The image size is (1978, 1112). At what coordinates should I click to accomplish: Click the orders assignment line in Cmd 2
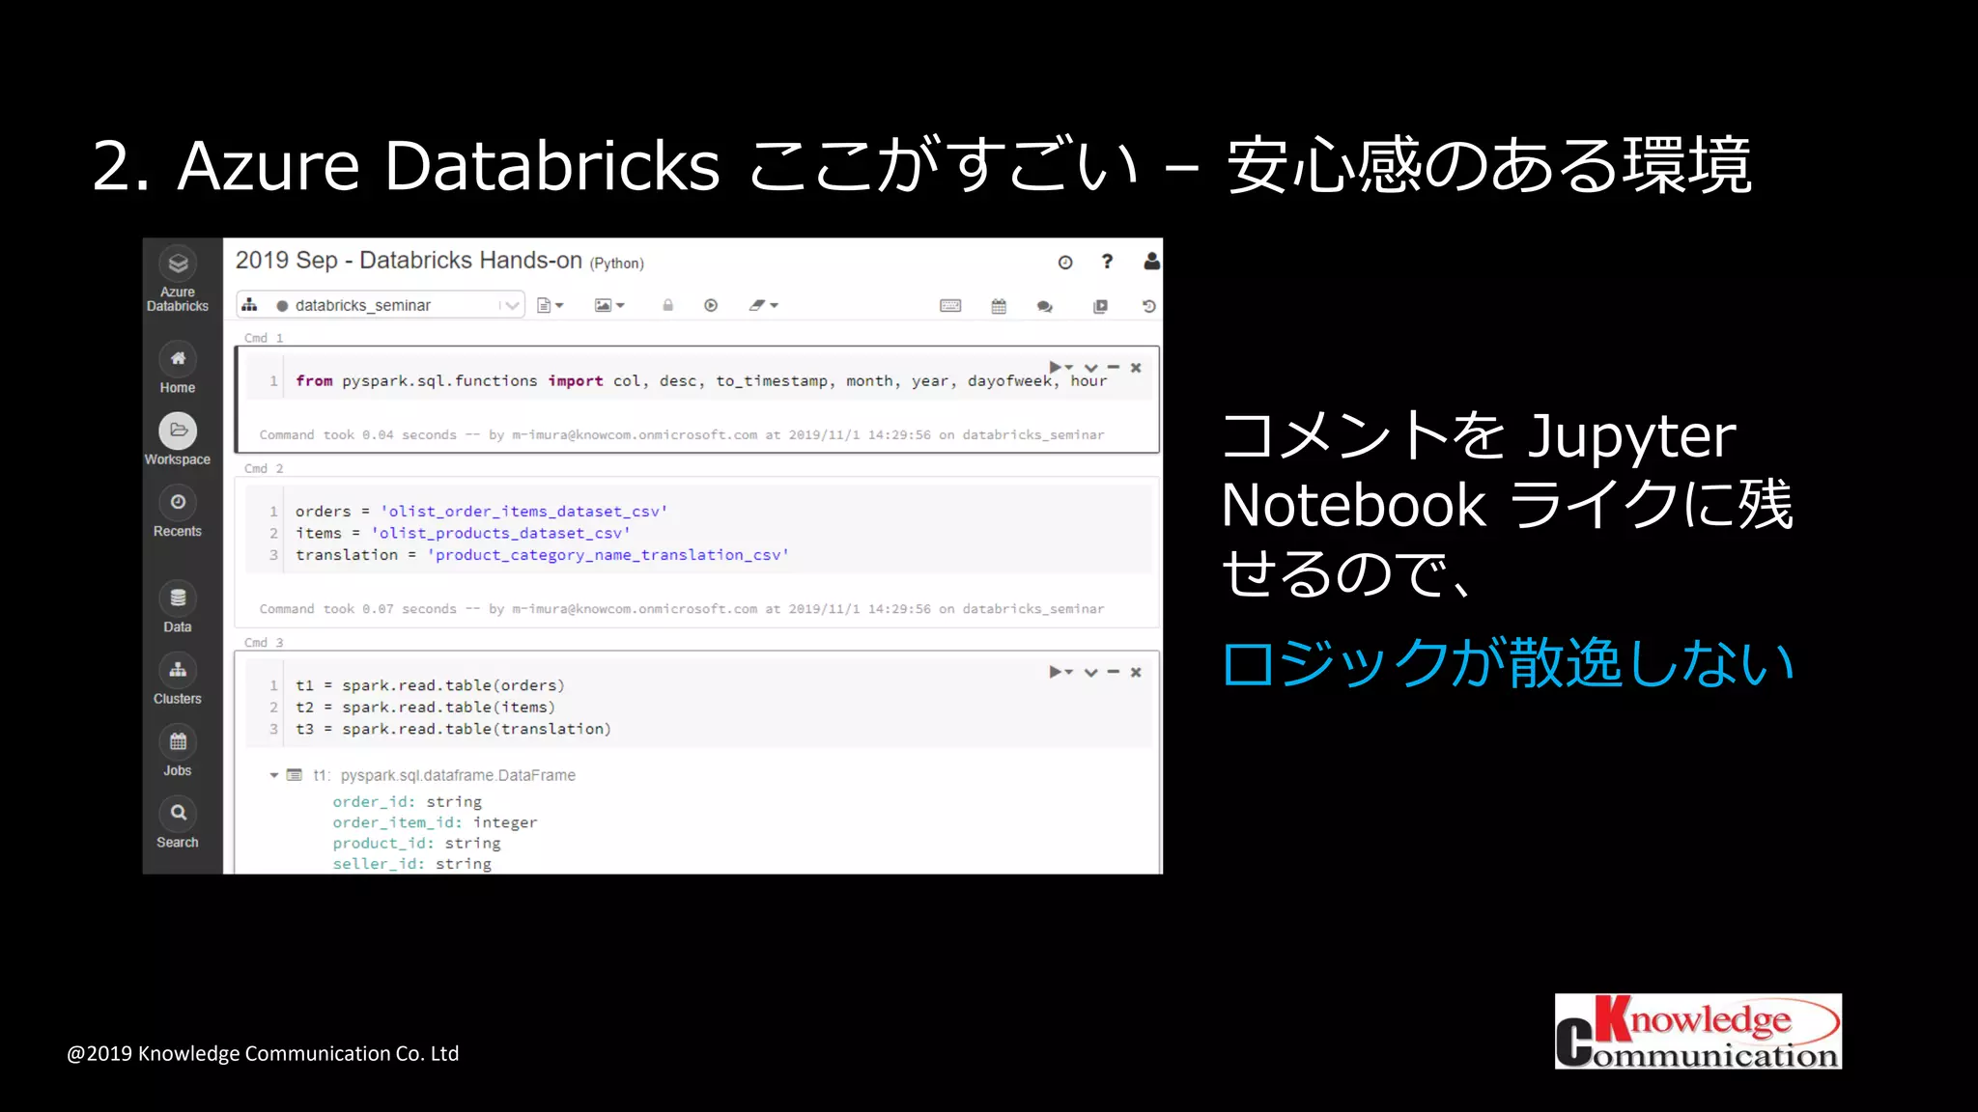pos(481,512)
